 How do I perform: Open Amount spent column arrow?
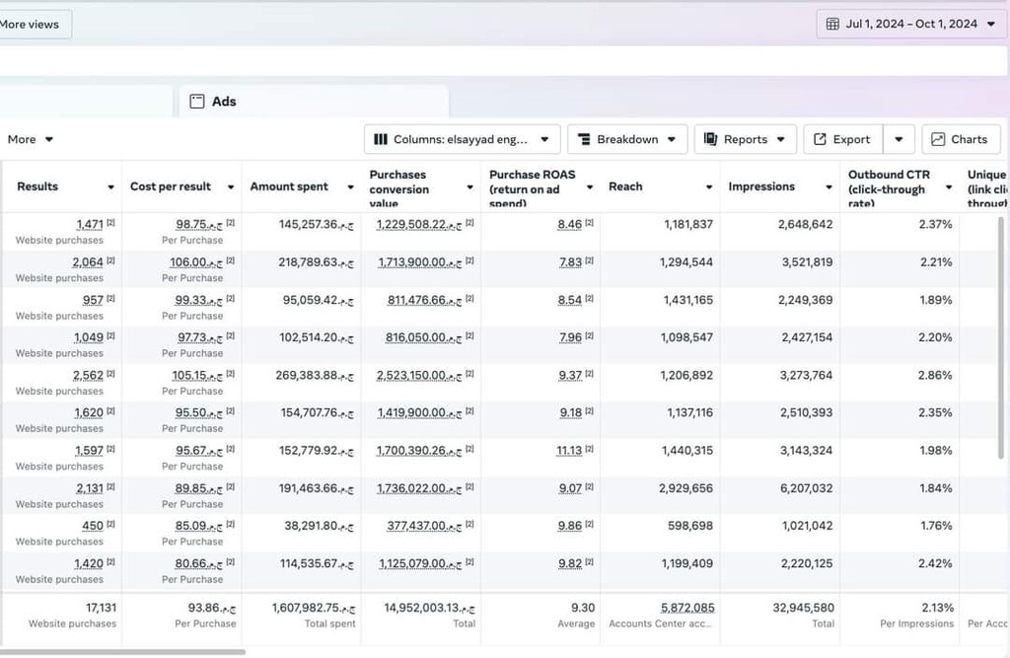pyautogui.click(x=350, y=187)
